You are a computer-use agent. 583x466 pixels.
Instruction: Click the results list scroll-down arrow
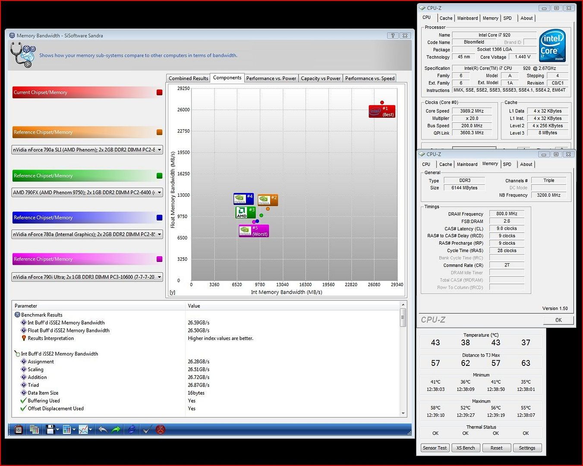tap(403, 413)
